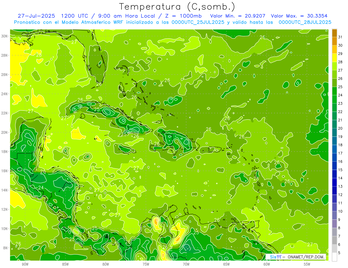Image resolution: width=348 pixels, height=268 pixels.
Task: Select the valid-until time '0000UTC_28JUL2025'
Action: click(305, 22)
